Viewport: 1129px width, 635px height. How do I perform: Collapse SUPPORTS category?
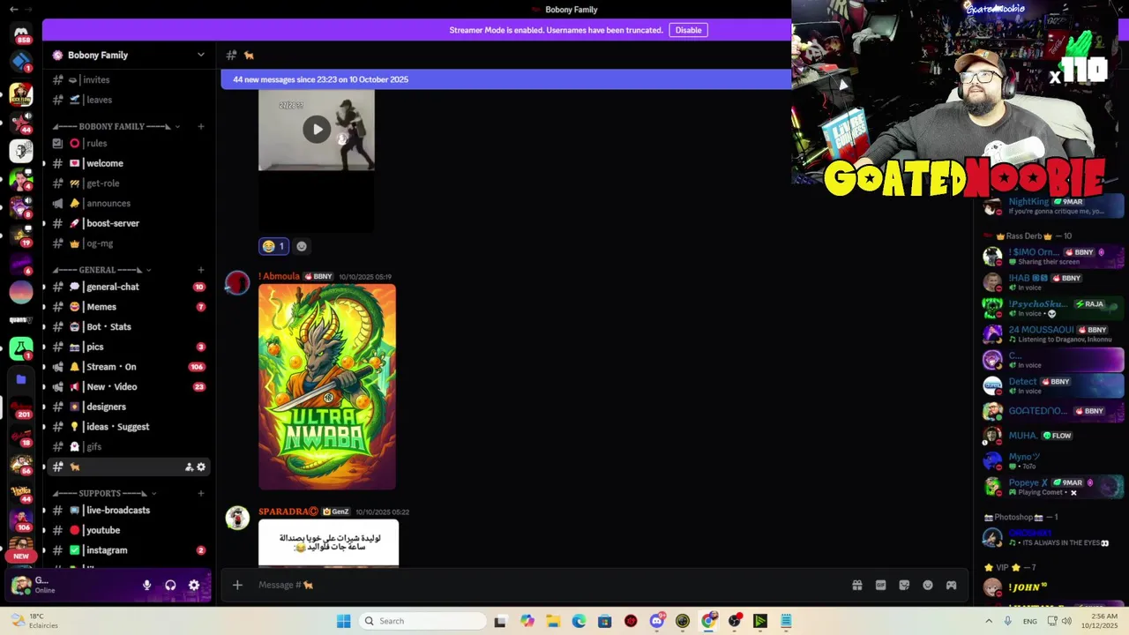click(x=105, y=493)
